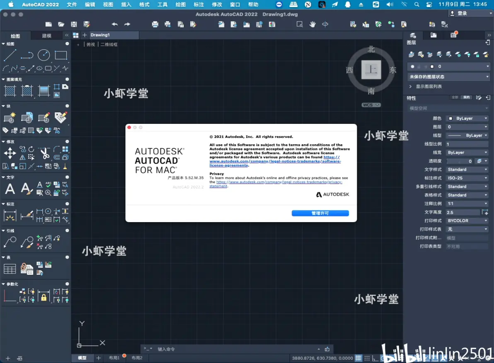Select the Linear Dimension tool
Image resolution: width=494 pixels, height=363 pixels.
tap(10, 216)
